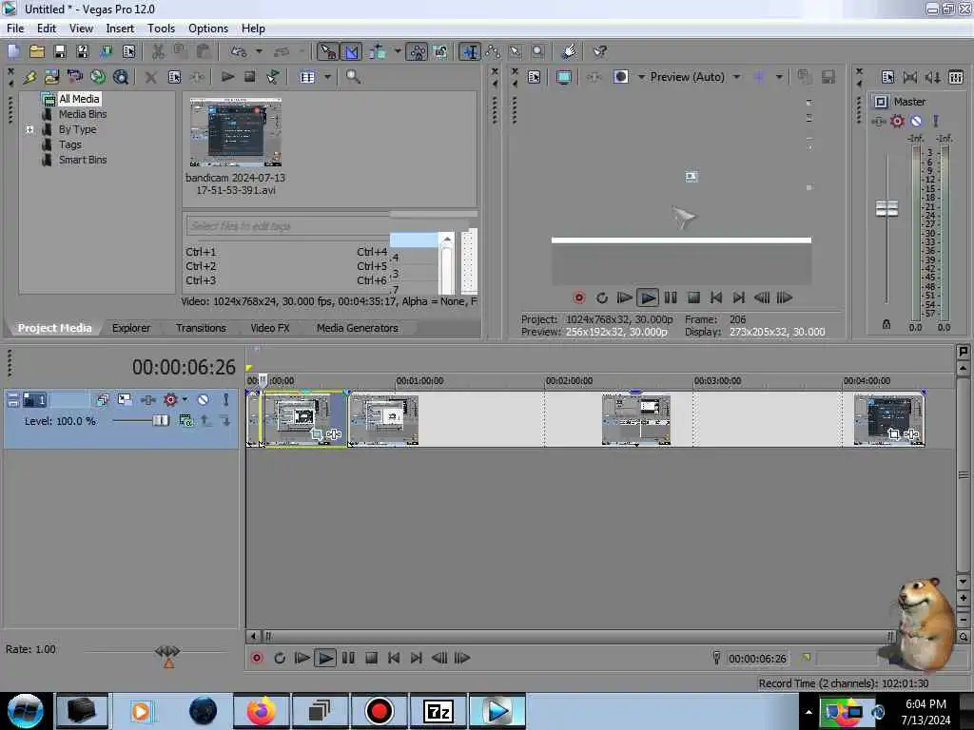Select the Normal Edit tool
Screen dimensions: 974x730
pyautogui.click(x=470, y=51)
